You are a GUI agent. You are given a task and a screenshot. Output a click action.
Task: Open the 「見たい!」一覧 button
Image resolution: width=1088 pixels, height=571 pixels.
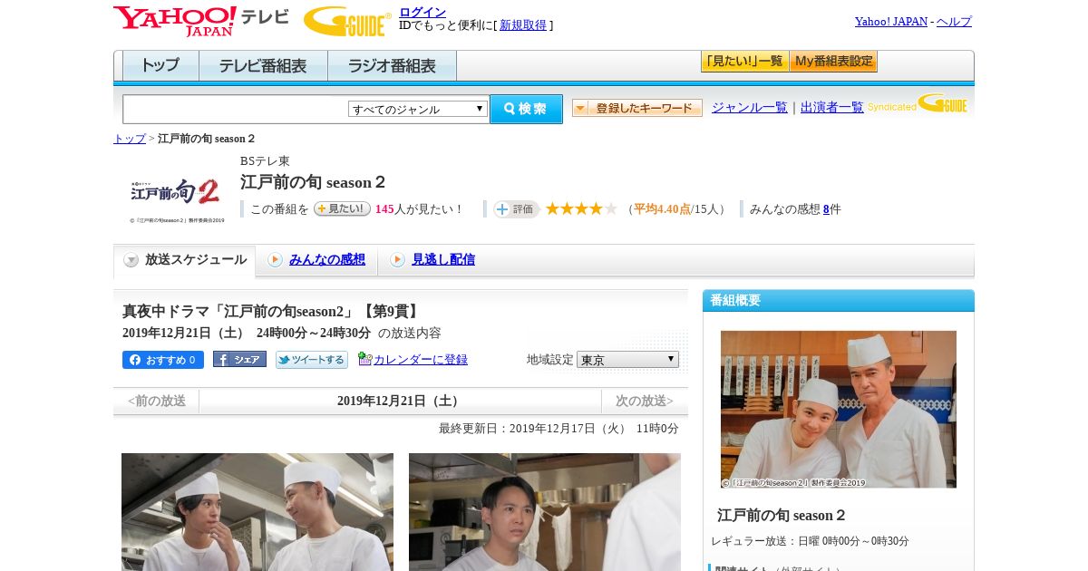click(x=744, y=62)
